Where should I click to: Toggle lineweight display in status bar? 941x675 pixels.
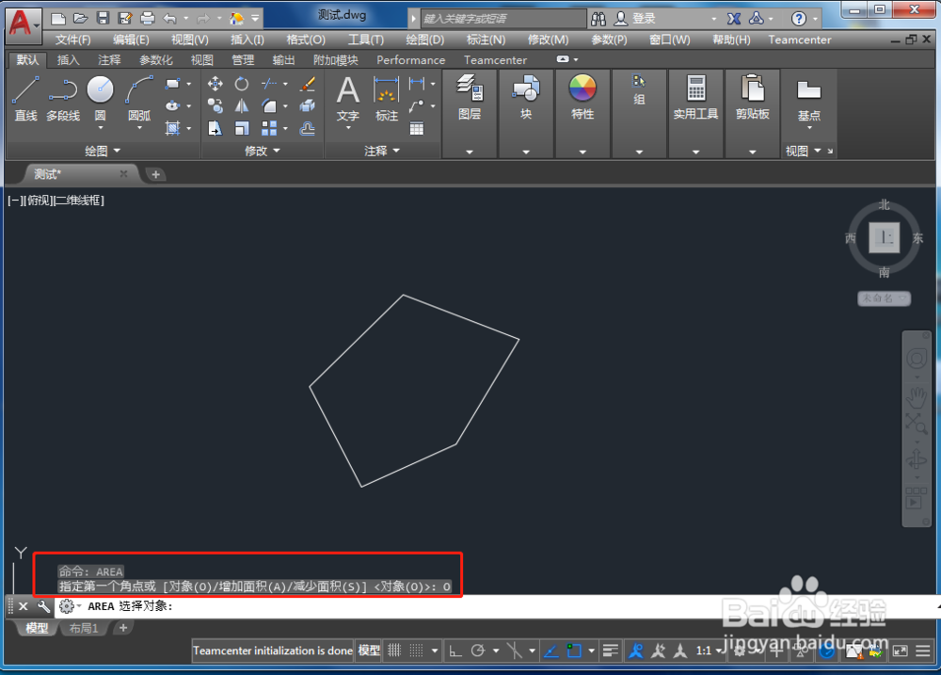coord(611,651)
